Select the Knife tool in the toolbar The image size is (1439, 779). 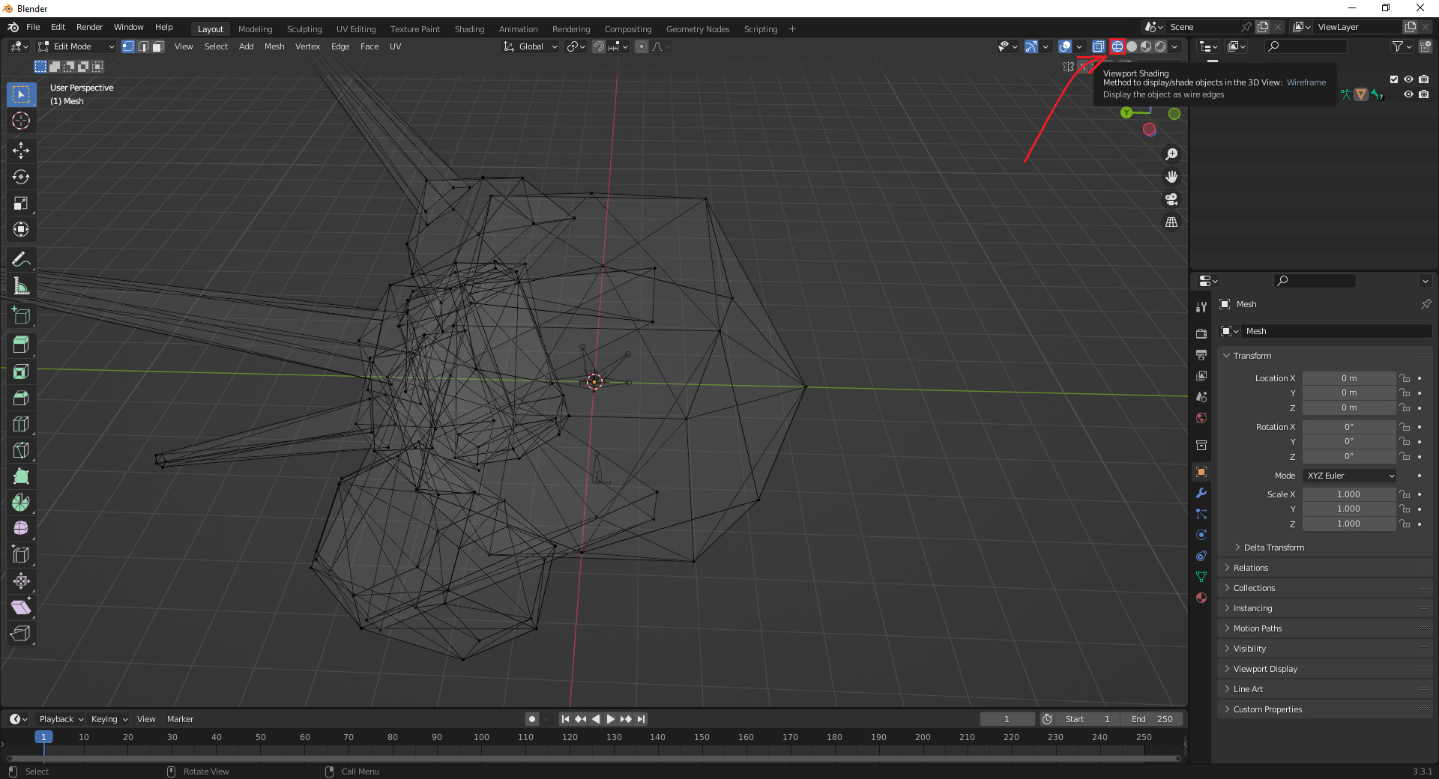click(21, 450)
